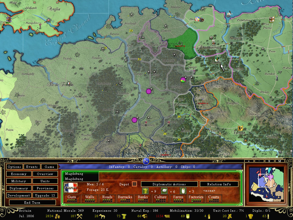This screenshot has width=293, height=220.
Task: Click the wheat sheaf icon beside 73
Action: 124,216
